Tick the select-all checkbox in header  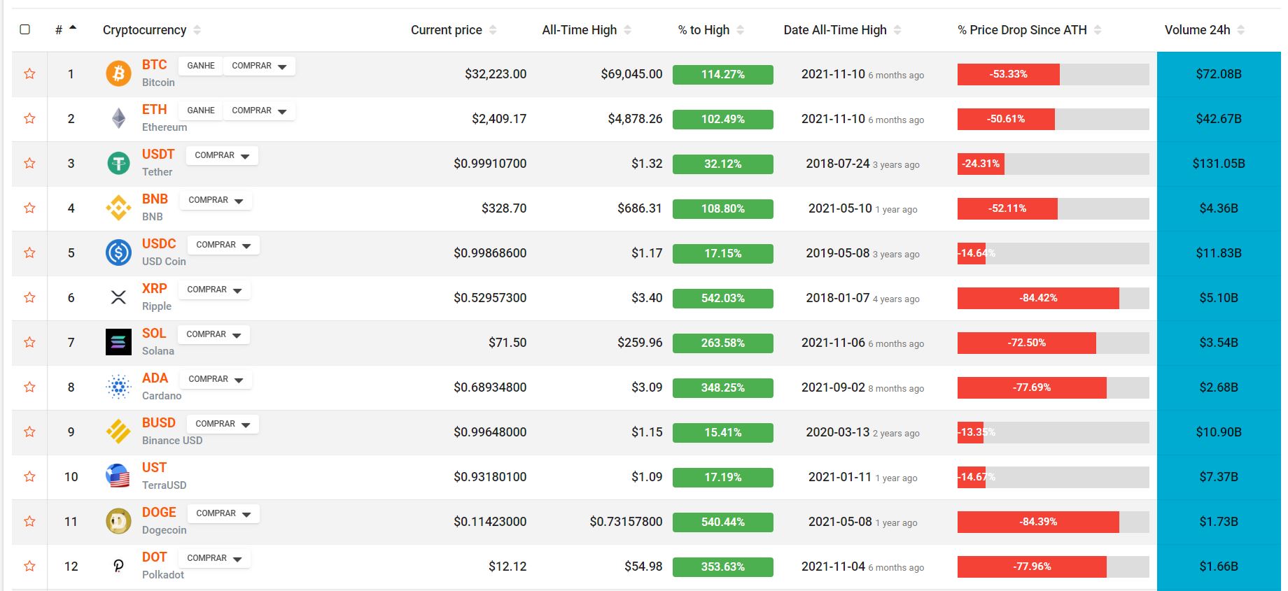25,29
